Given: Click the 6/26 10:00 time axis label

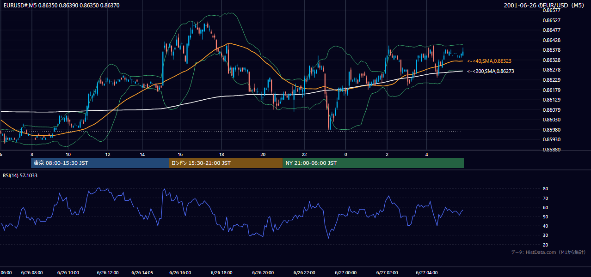Looking at the screenshot, I should pyautogui.click(x=68, y=272).
